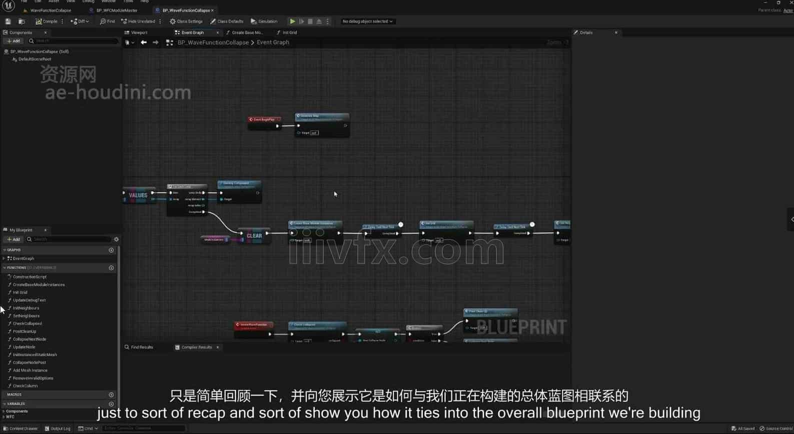Add a new macro with the Macros plus icon
Viewport: 794px width, 434px height.
(111, 395)
